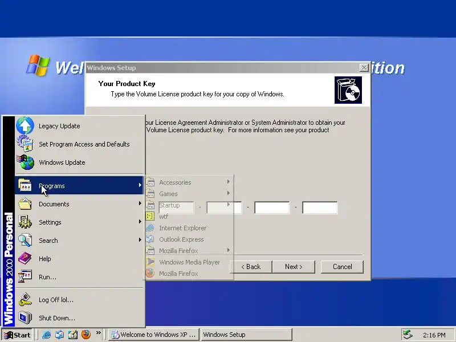
Task: Cancel the Windows Setup dialog
Action: [x=343, y=267]
